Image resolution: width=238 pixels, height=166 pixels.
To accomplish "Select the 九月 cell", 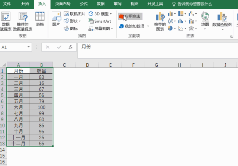I will point(18,125).
